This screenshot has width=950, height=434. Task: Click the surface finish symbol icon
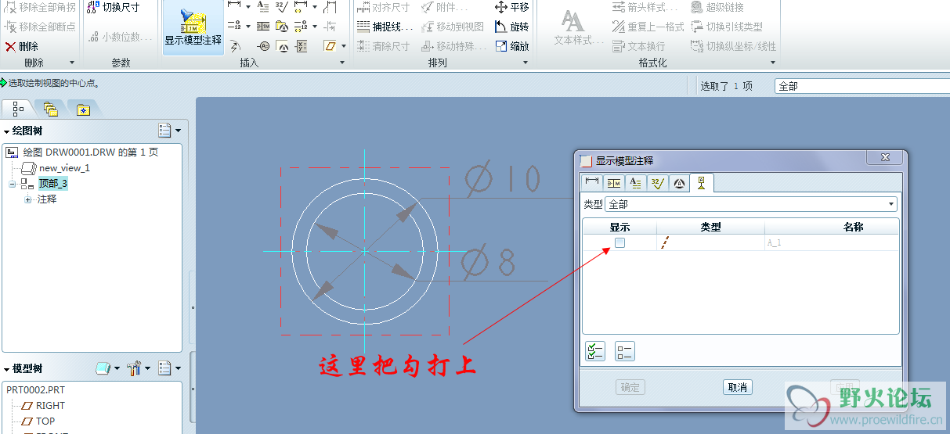(x=282, y=6)
